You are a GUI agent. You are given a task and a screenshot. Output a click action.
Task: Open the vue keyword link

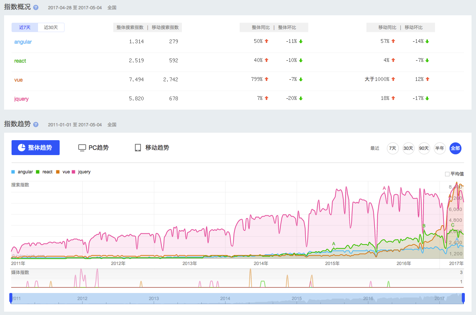point(19,80)
